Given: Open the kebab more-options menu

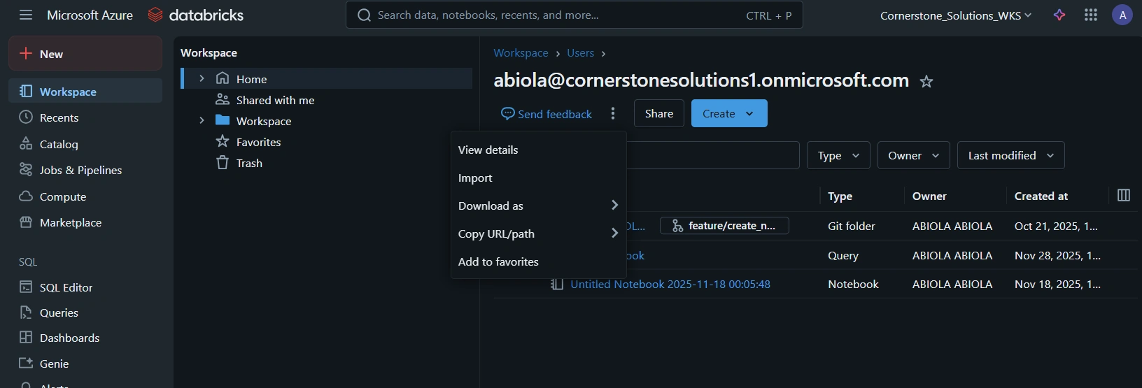Looking at the screenshot, I should tap(613, 113).
